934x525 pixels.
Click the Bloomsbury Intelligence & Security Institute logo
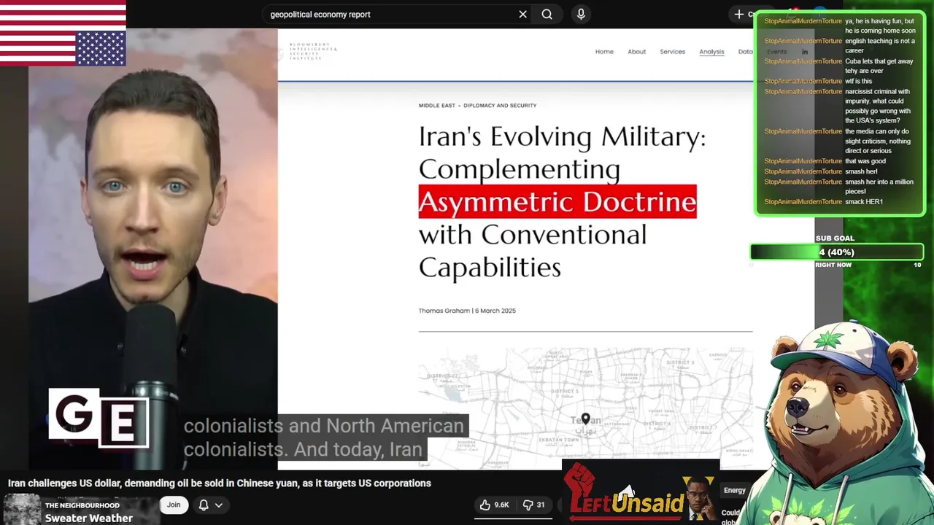click(308, 51)
